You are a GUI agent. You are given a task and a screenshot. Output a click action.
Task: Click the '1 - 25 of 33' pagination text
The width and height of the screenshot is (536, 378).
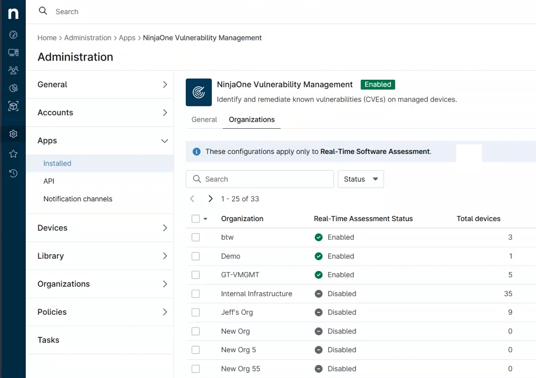pyautogui.click(x=240, y=199)
